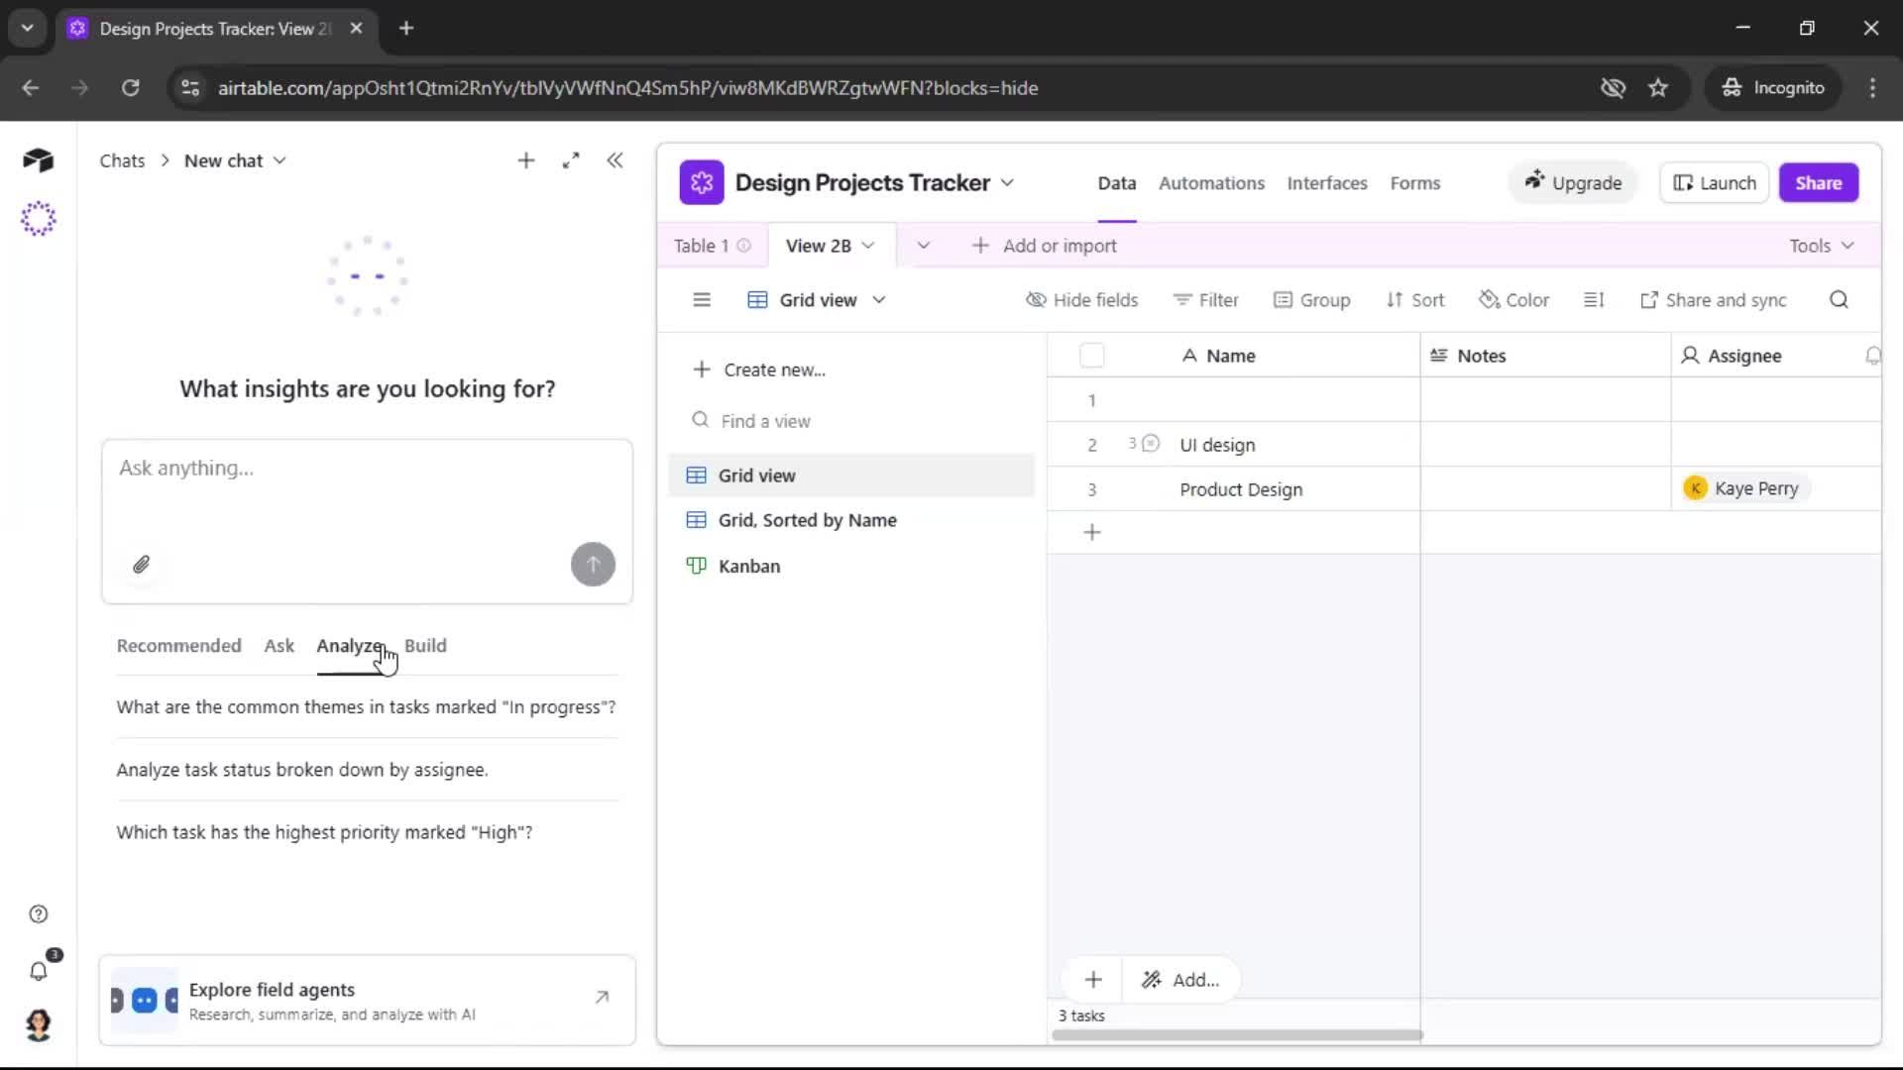Reload the browser page
The width and height of the screenshot is (1903, 1070).
tap(130, 88)
